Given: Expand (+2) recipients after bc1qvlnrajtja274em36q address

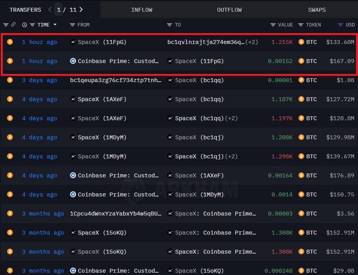Looking at the screenshot, I should point(252,42).
